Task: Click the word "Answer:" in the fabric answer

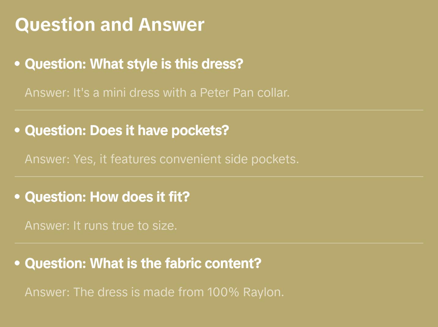Action: (x=47, y=292)
